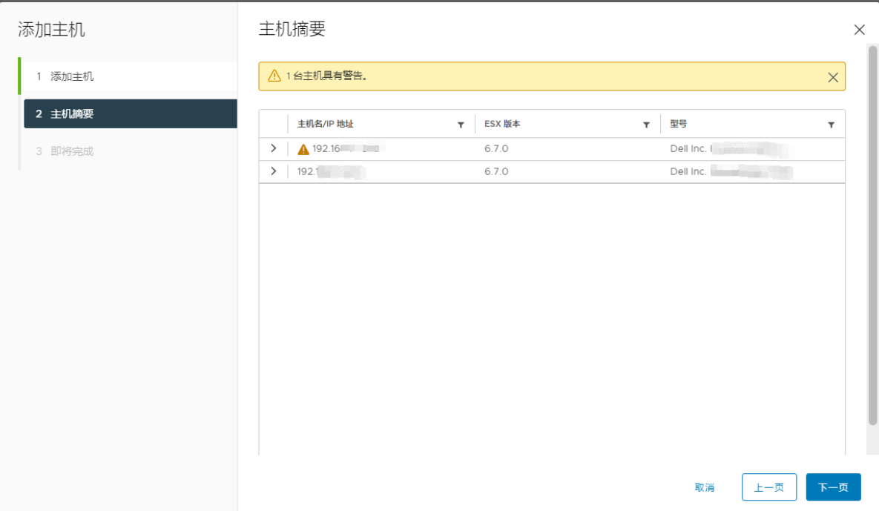Screen dimensions: 879x511
Task: Click the second host IP address
Action: click(x=332, y=171)
